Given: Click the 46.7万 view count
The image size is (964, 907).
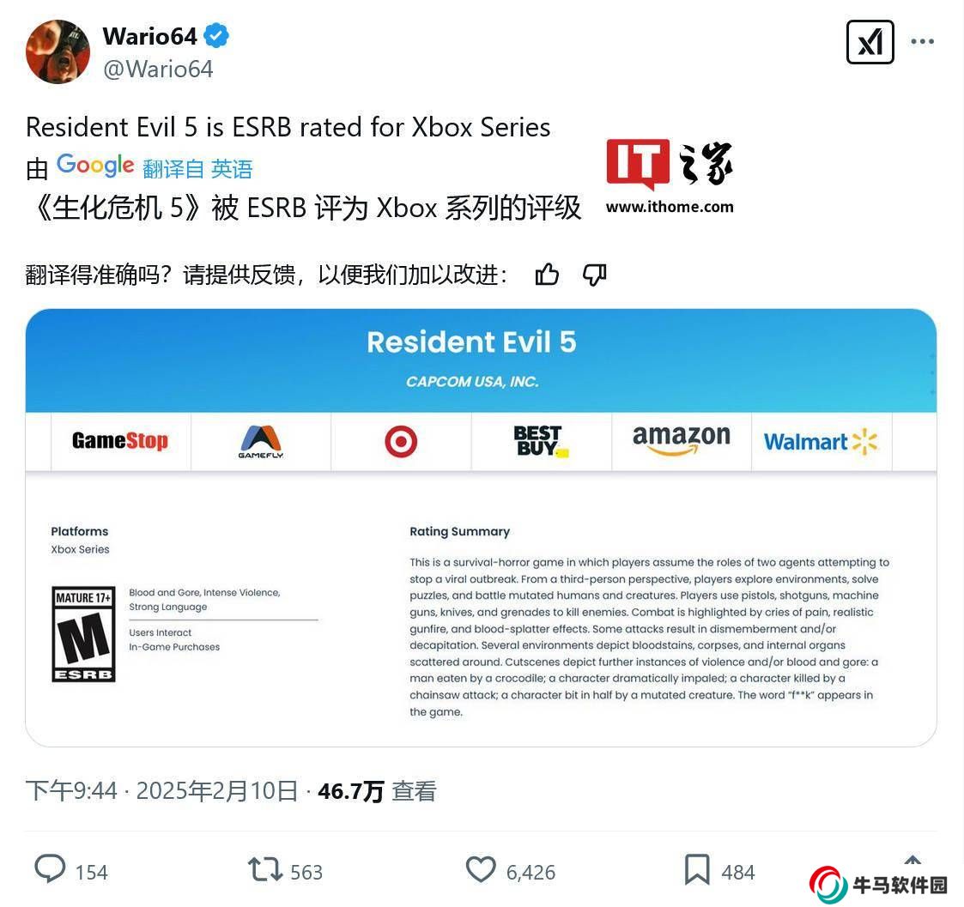Looking at the screenshot, I should (351, 791).
